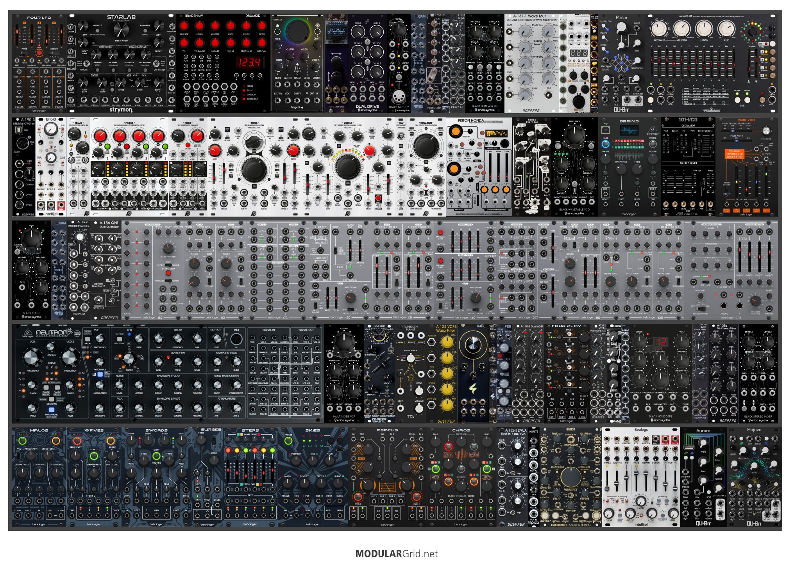
Task: Select the A-156 QNT Dual Quantizer
Action: point(106,270)
